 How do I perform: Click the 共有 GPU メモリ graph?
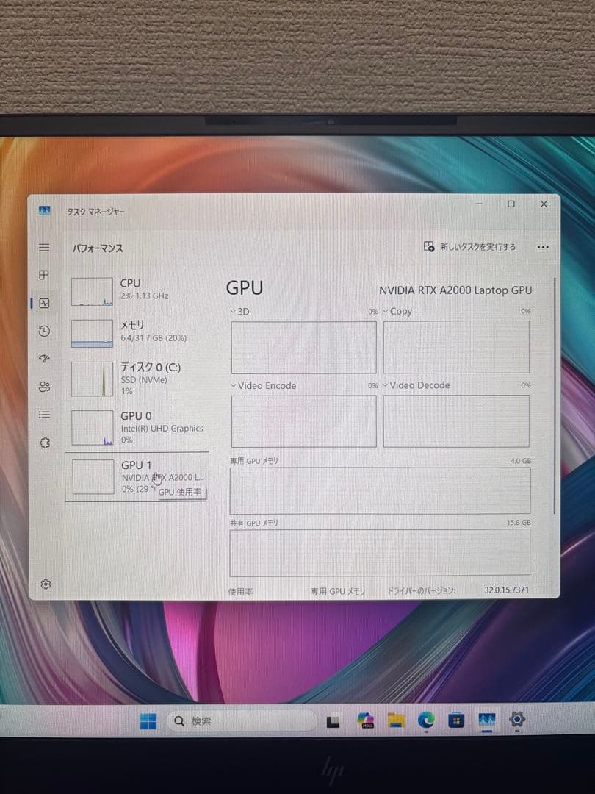click(x=380, y=553)
